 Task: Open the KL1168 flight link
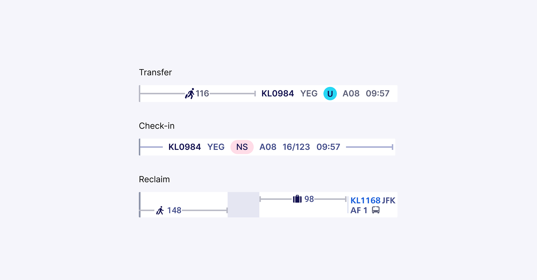[365, 200]
